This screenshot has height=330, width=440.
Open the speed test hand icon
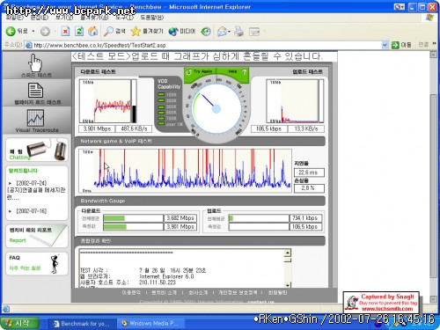pyautogui.click(x=35, y=62)
